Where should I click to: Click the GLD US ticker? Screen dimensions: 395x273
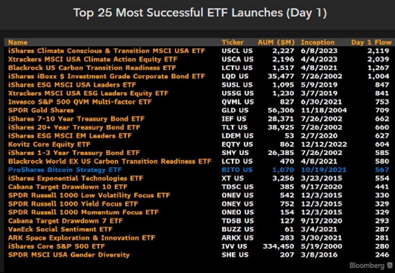coord(234,110)
